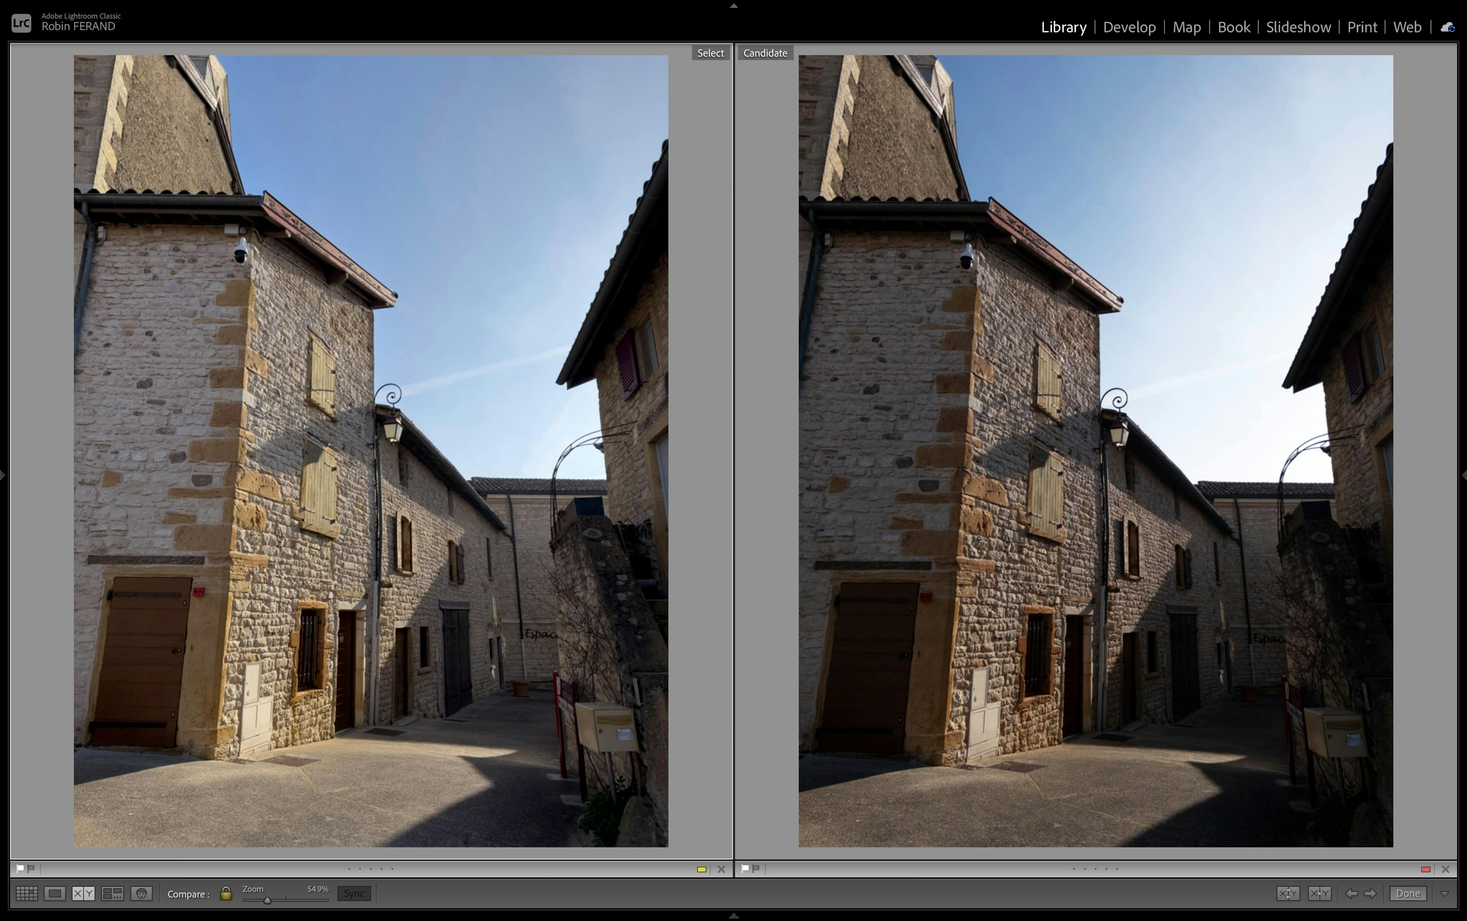Click the Compare : label
Screen dimensions: 1467x921
(188, 894)
